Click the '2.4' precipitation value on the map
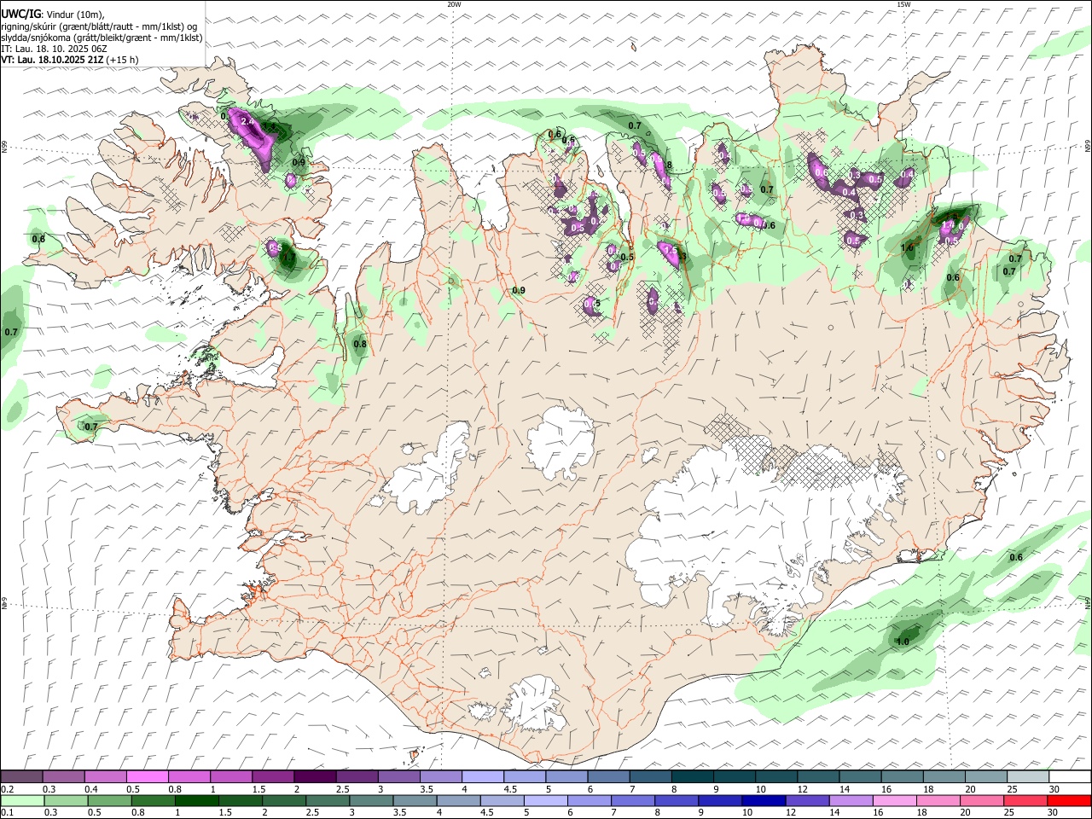1092x819 pixels. pos(248,122)
